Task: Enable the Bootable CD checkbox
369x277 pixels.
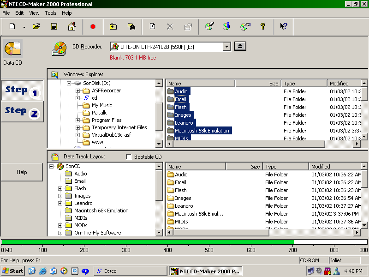Action: point(129,157)
